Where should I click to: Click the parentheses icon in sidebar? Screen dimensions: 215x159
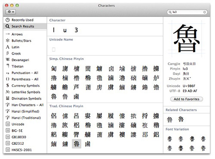7,79
